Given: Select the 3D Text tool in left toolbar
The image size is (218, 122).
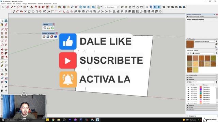Looking at the screenshot, I should coord(6,69).
